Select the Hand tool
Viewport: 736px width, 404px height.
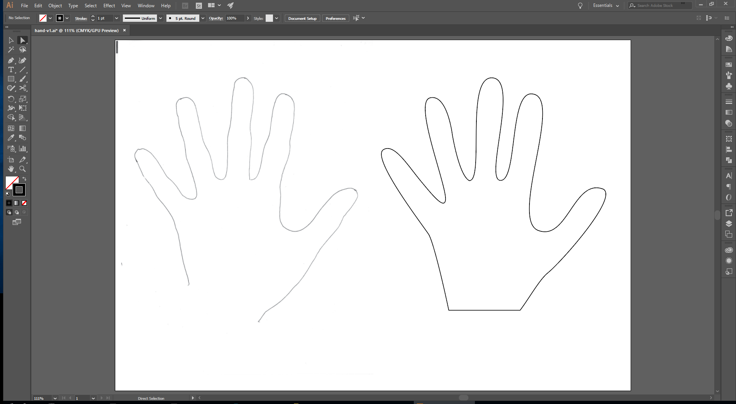pos(11,169)
